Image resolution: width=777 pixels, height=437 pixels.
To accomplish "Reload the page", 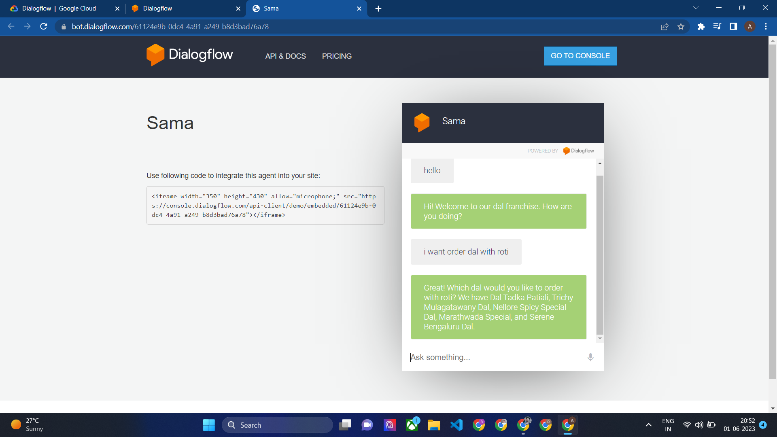I will coord(44,27).
